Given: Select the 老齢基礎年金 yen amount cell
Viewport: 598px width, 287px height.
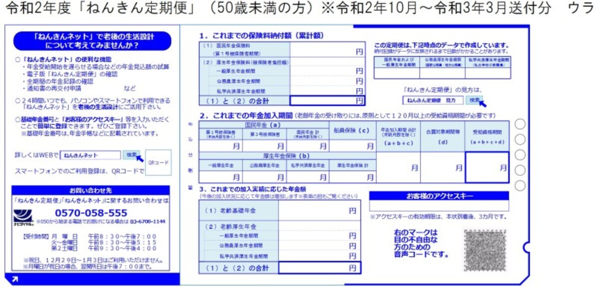Looking at the screenshot, I should pos(318,210).
